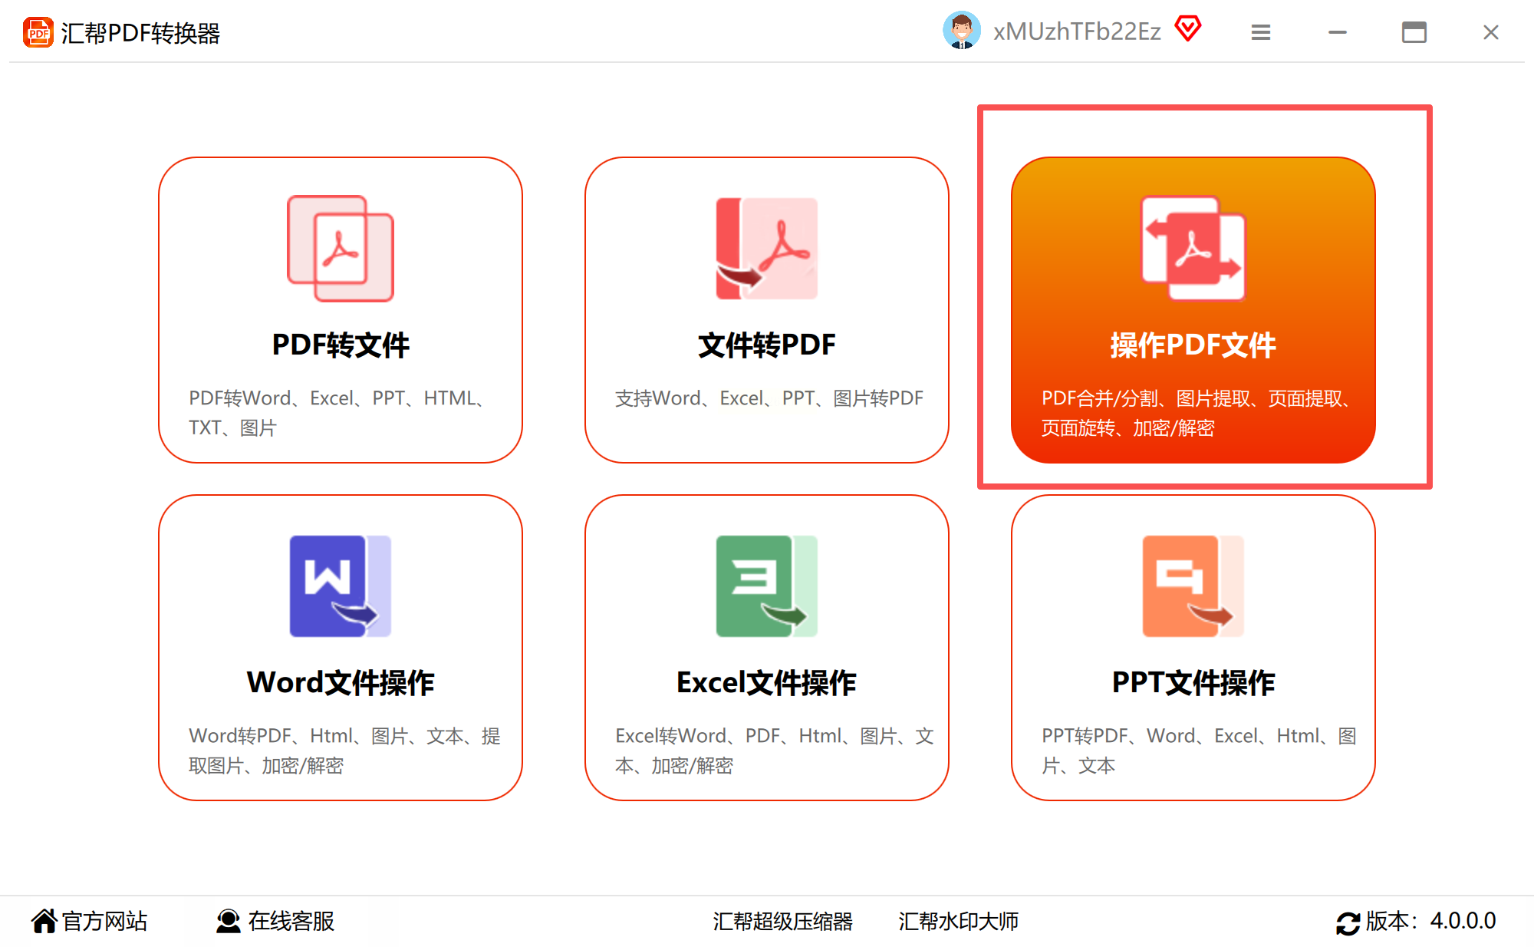The width and height of the screenshot is (1534, 947).
Task: Open the hamburger menu in title bar
Action: click(1260, 32)
